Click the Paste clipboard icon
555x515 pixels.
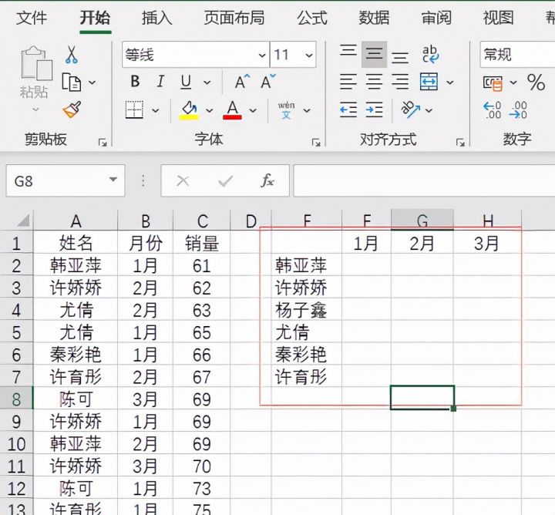pos(35,63)
